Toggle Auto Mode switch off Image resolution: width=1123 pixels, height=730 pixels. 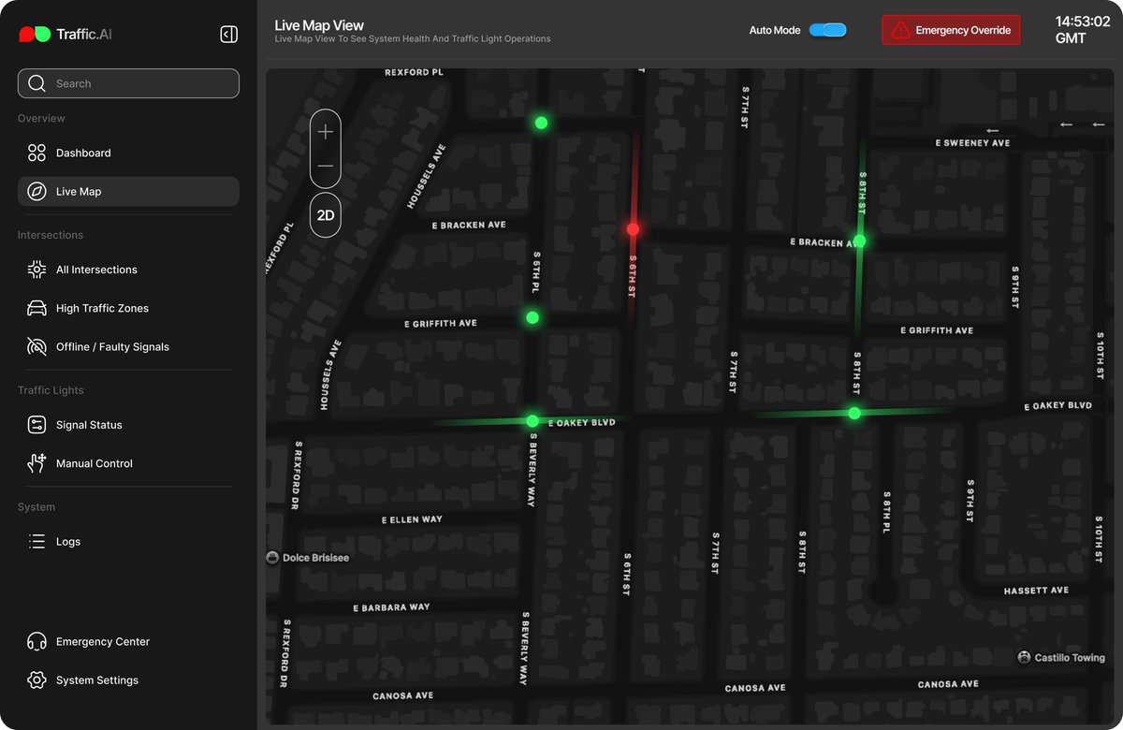(x=827, y=30)
